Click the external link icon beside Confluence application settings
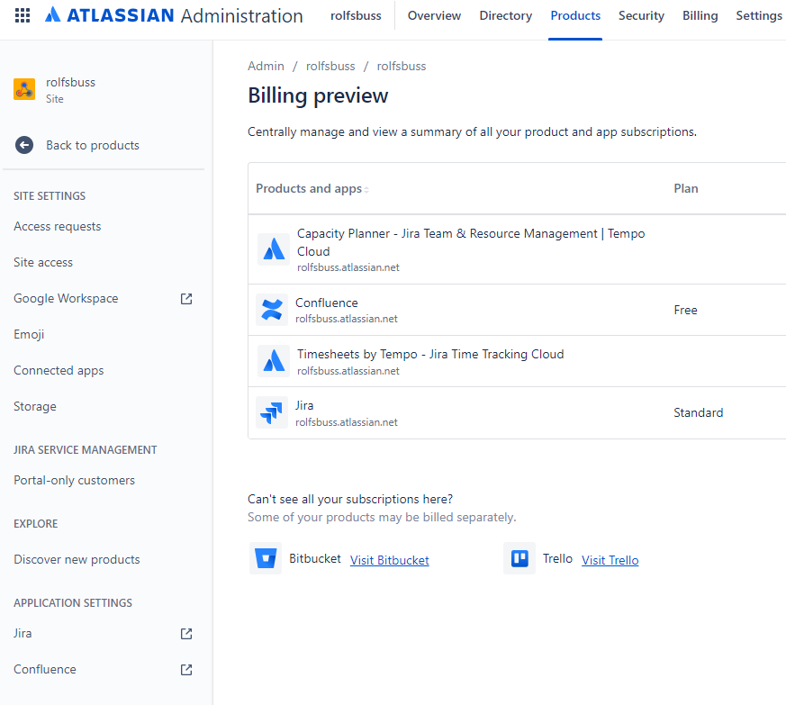786x705 pixels. (186, 670)
